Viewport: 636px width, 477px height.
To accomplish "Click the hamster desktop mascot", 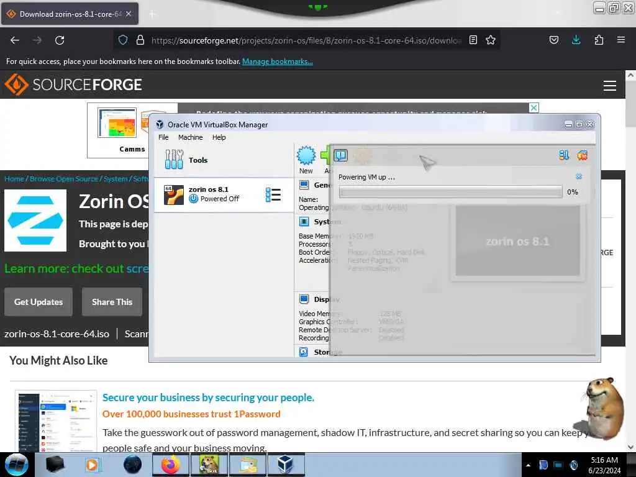I will coord(604,407).
